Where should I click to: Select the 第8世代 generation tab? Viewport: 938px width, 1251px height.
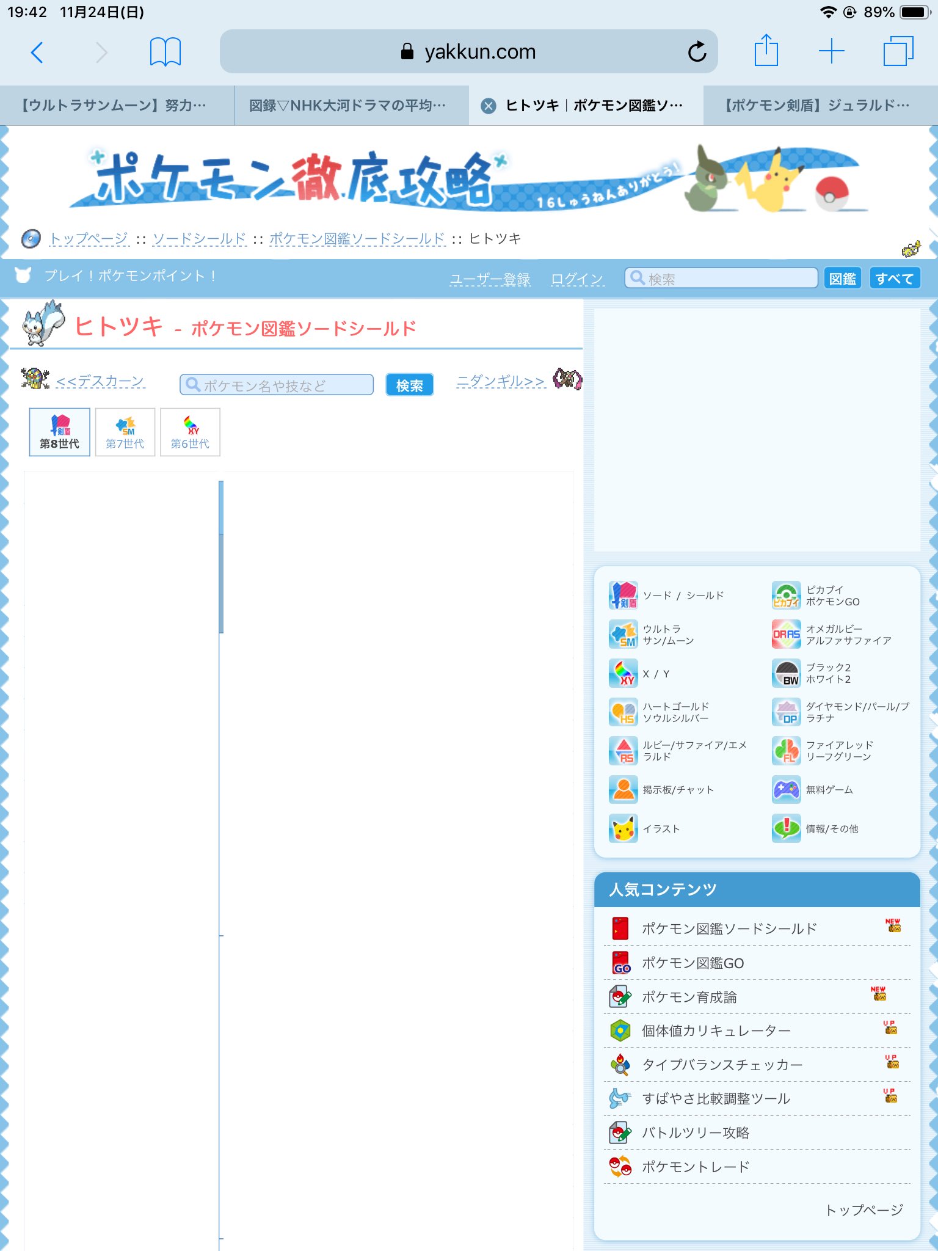click(x=60, y=432)
